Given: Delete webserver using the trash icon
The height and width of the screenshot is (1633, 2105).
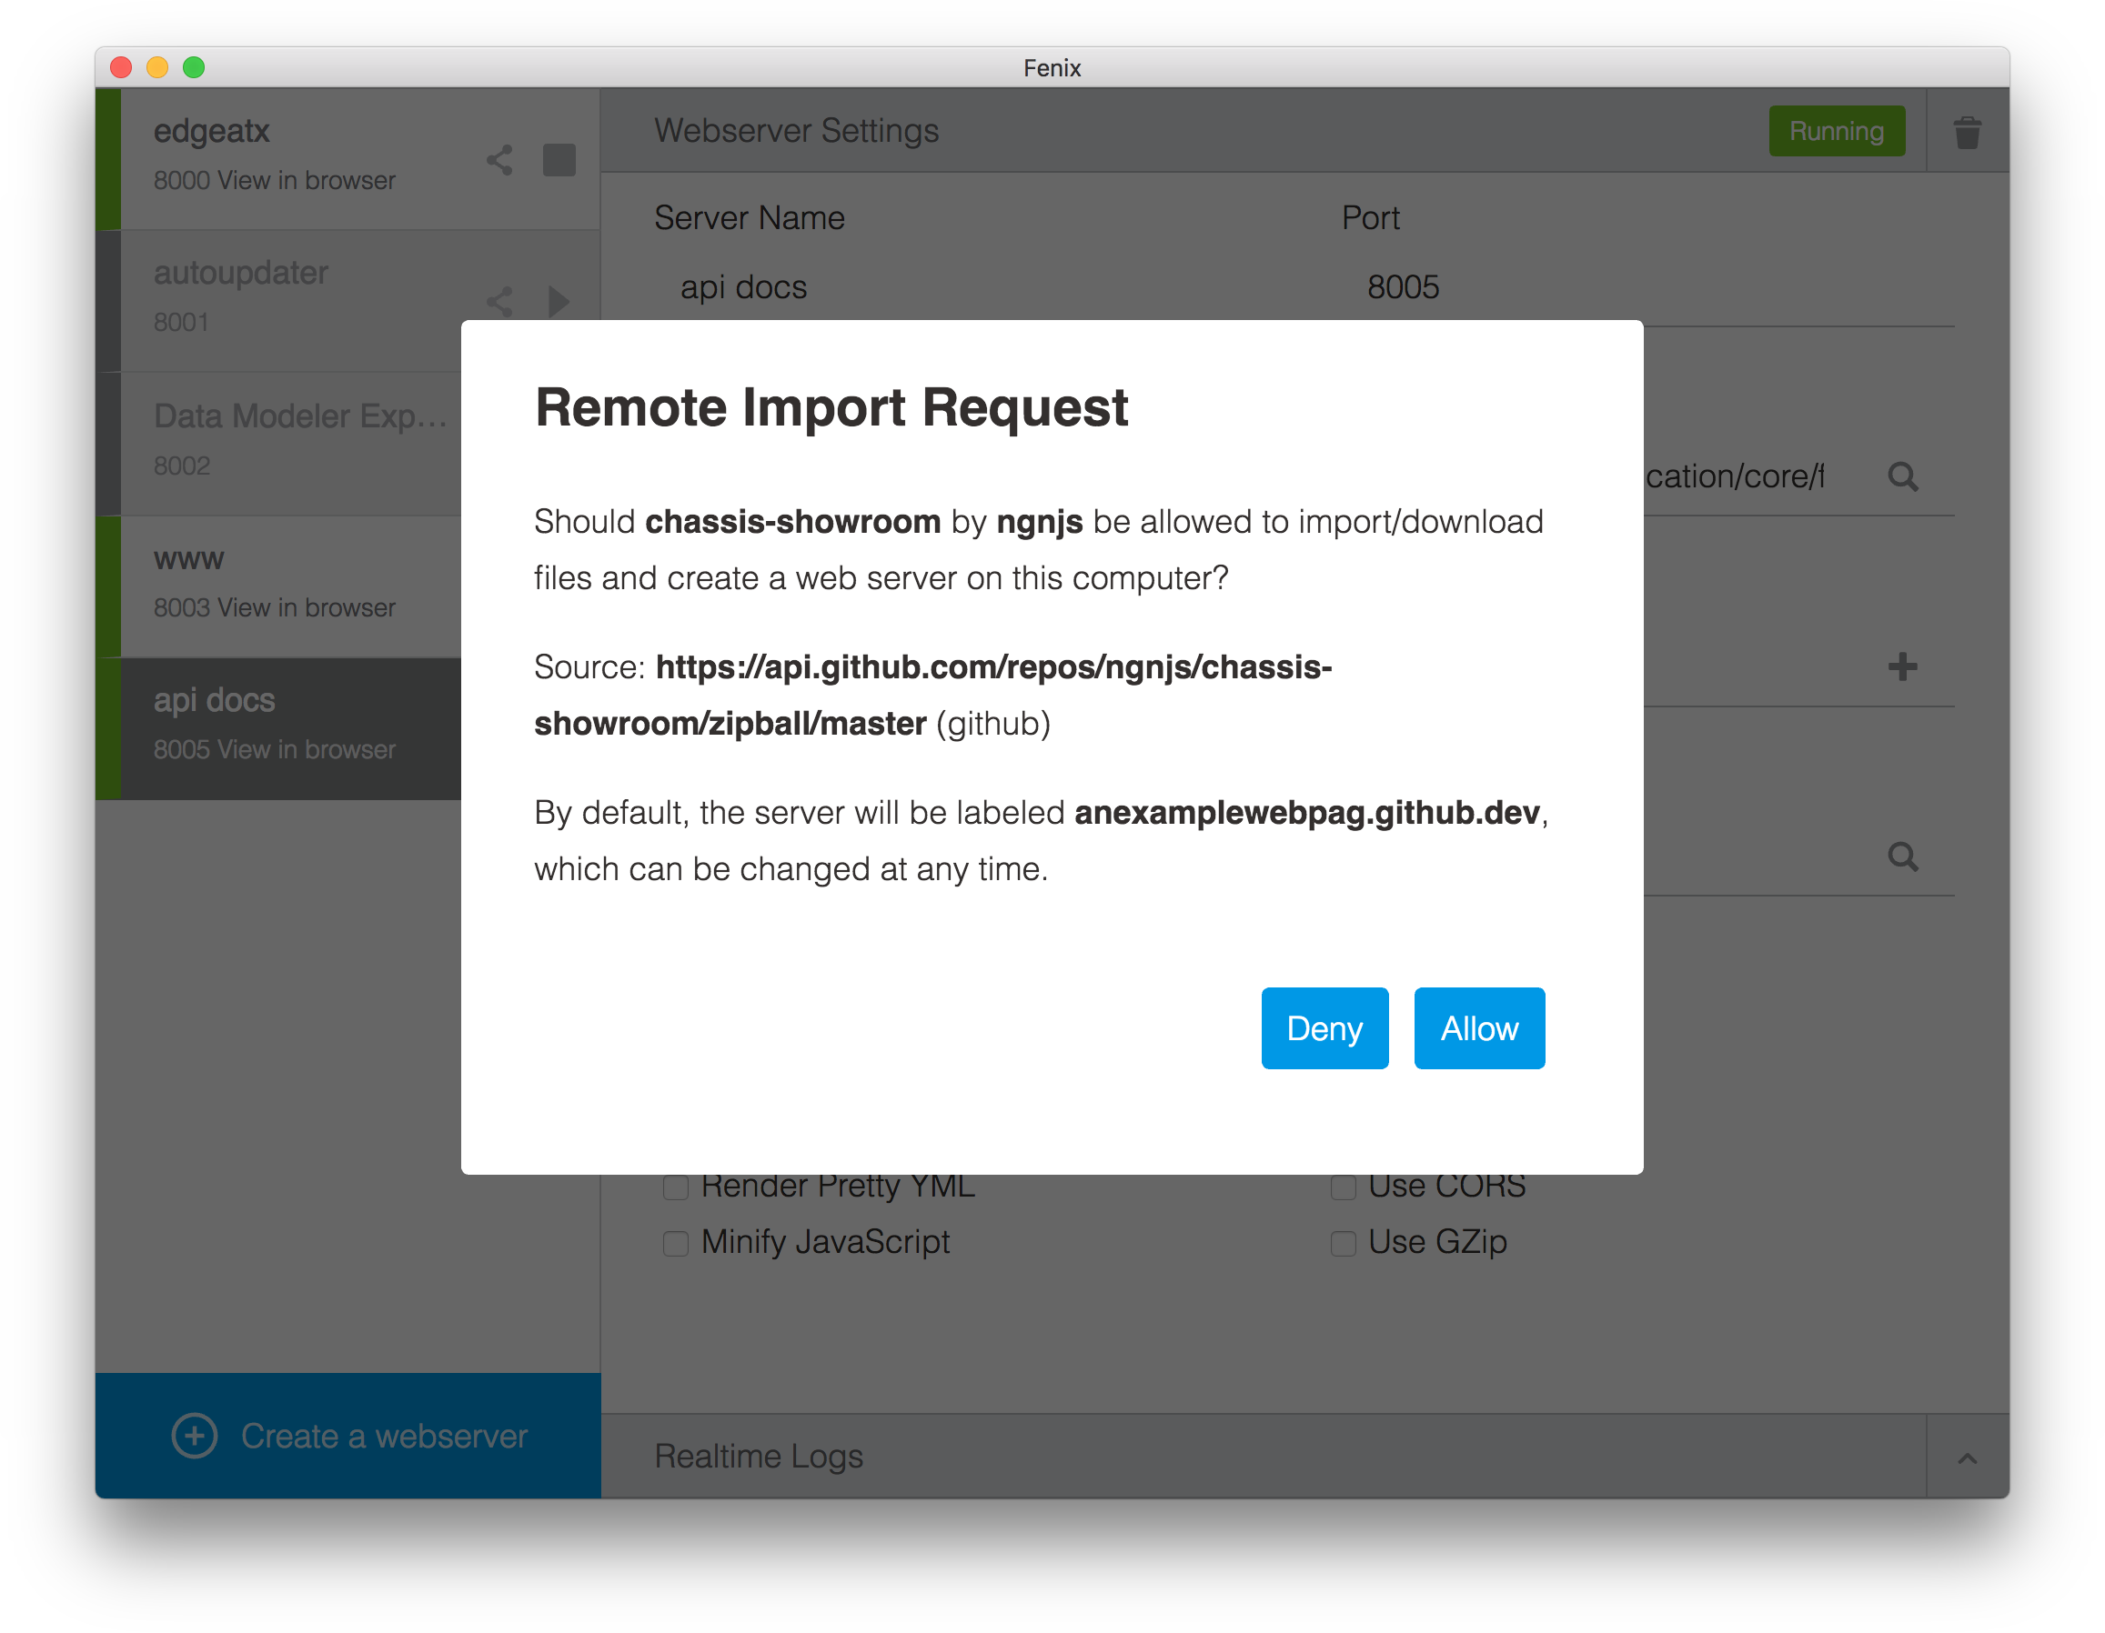Looking at the screenshot, I should (1966, 132).
